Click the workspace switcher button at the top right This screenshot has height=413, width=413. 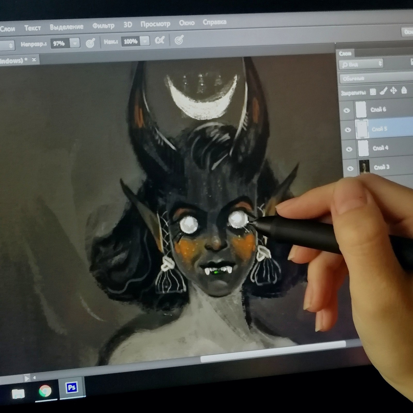tap(407, 32)
